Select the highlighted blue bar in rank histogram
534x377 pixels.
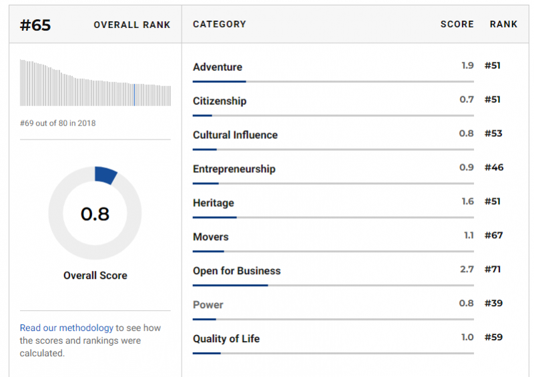point(134,95)
